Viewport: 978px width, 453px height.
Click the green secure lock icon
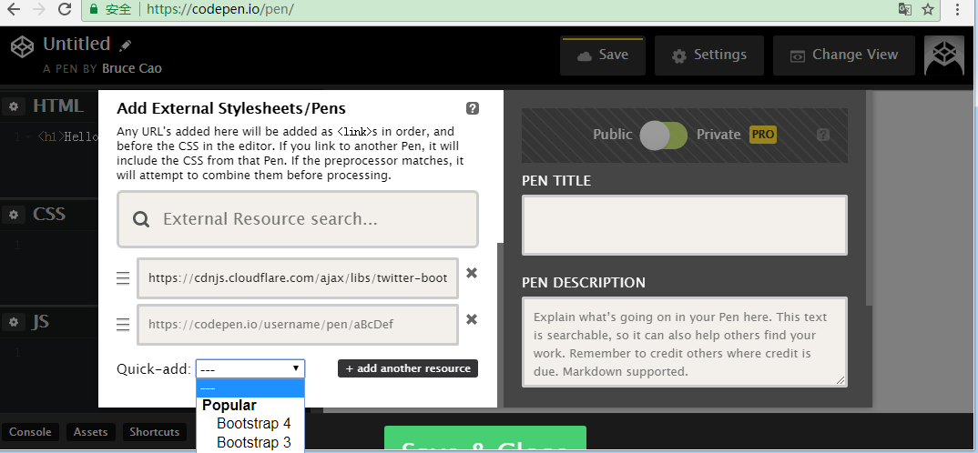tap(94, 9)
